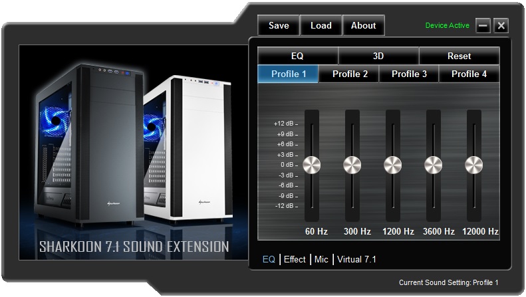Click the Sharkoon PC cases image
The image size is (526, 297).
134,153
